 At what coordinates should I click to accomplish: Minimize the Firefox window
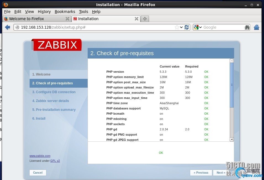tap(246, 5)
